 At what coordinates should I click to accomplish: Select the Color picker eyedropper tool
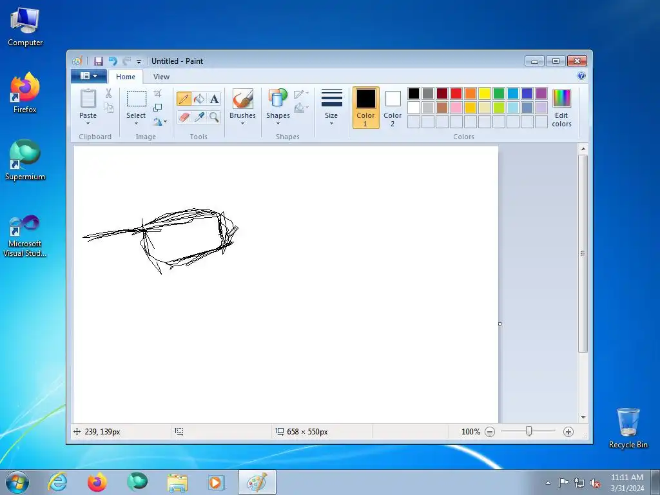tap(199, 117)
